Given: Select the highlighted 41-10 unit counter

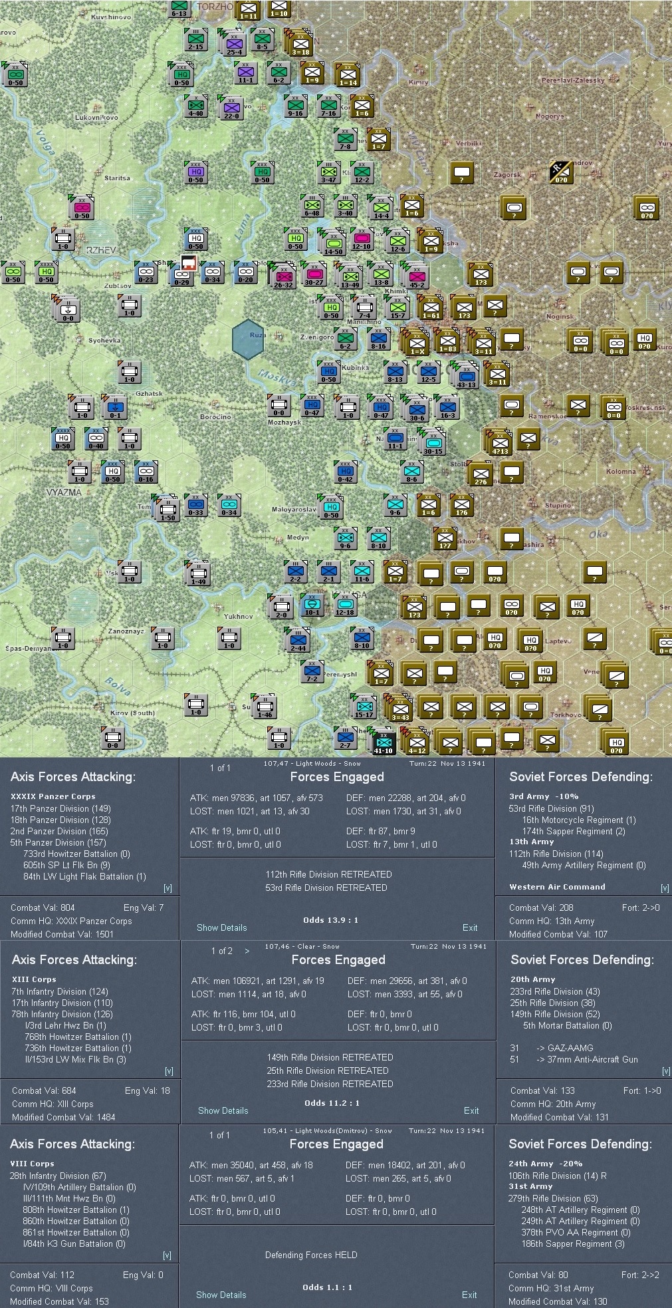Looking at the screenshot, I should (x=384, y=741).
